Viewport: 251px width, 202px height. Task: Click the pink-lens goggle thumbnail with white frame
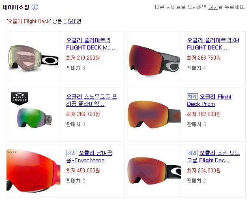tap(33, 58)
